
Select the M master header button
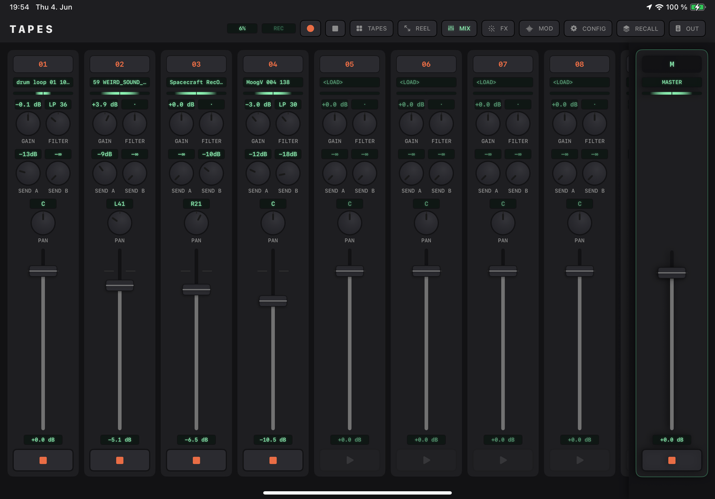(x=671, y=64)
